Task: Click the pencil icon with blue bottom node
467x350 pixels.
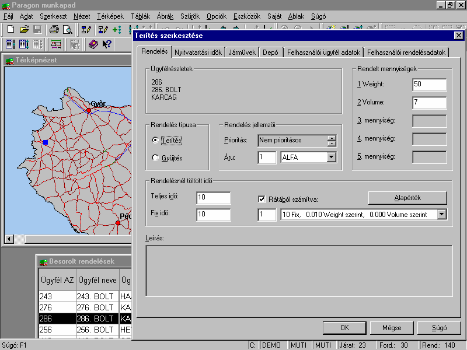Action: click(103, 29)
